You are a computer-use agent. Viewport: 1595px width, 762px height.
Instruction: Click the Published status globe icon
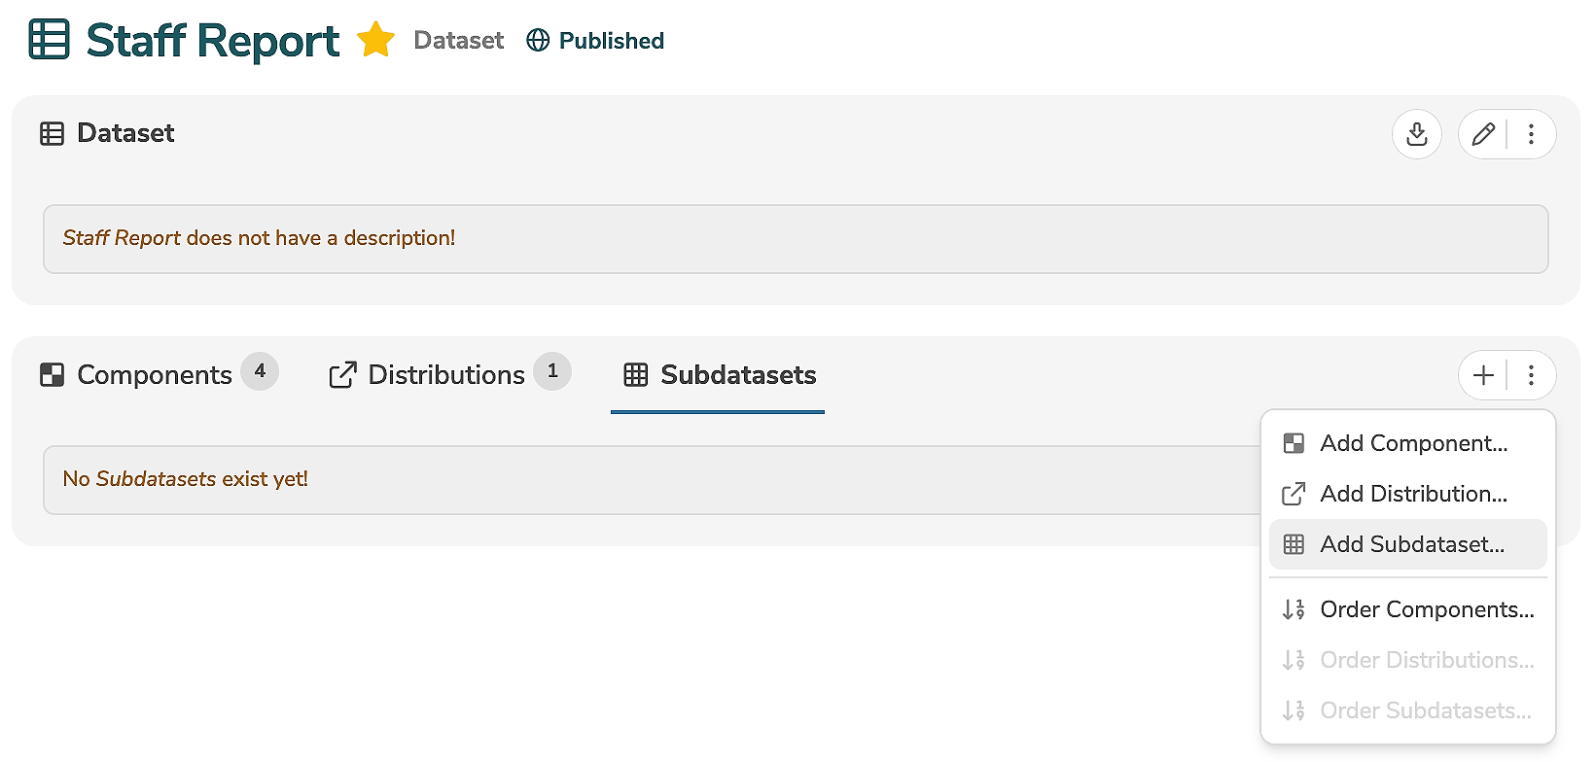point(538,41)
